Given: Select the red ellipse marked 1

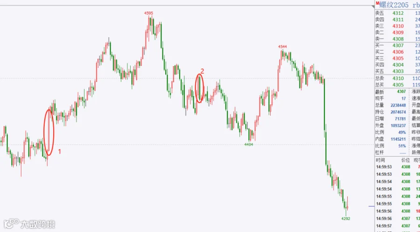Looking at the screenshot, I should pos(49,132).
